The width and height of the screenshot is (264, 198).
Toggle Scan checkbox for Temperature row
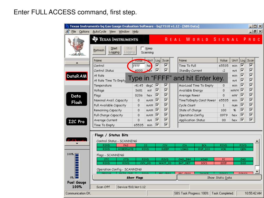pos(166,85)
